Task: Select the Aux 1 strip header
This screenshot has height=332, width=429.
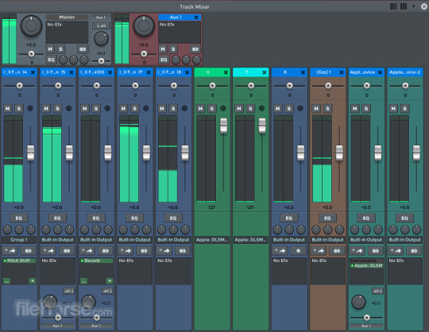Action: (176, 17)
